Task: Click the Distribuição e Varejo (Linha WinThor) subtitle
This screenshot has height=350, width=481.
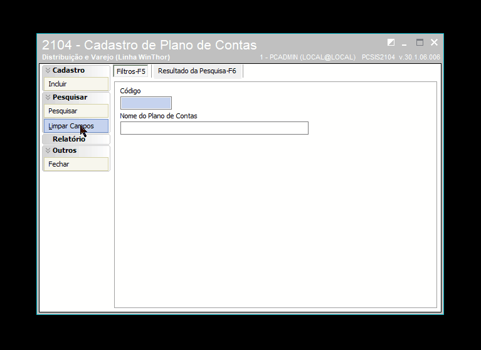Action: click(x=106, y=57)
